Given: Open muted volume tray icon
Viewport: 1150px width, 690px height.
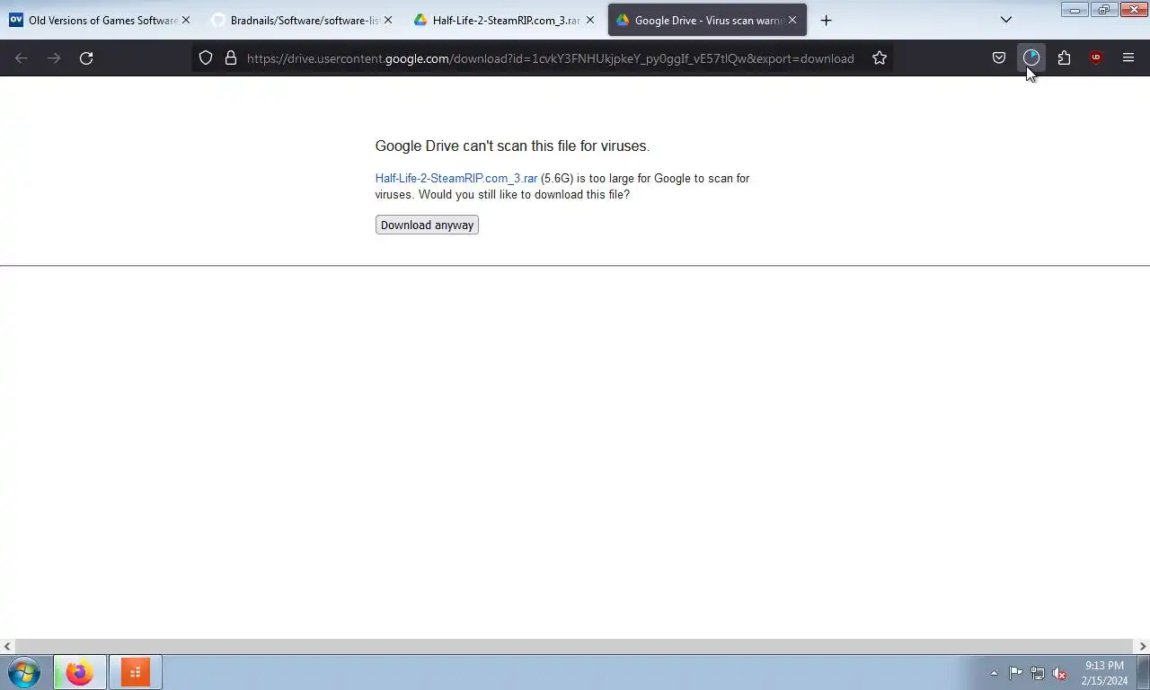Looking at the screenshot, I should click(1060, 673).
